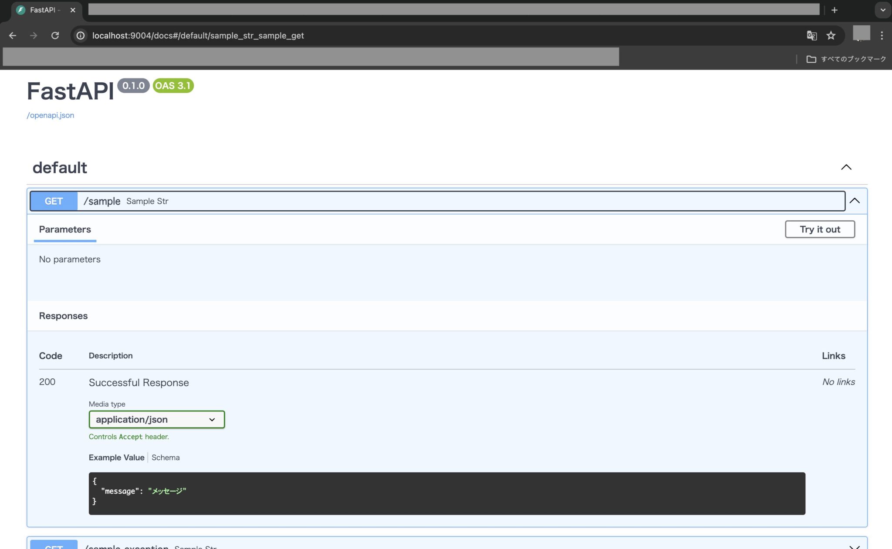Select the Example Value tab
The image size is (892, 549).
116,458
